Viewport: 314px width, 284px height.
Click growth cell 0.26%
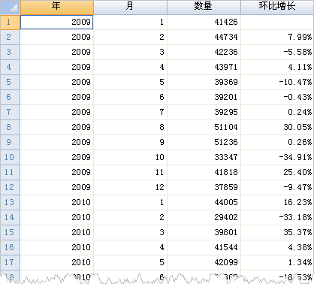(x=277, y=143)
